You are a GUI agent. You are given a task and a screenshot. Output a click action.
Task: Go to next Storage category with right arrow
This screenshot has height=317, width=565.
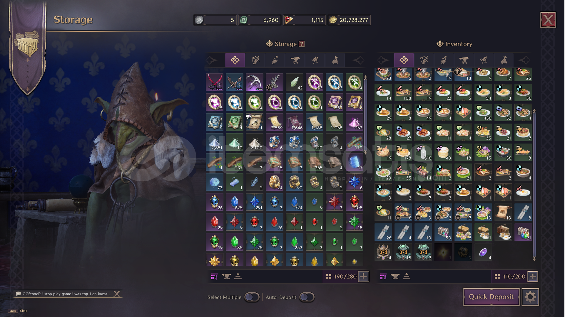click(x=358, y=60)
